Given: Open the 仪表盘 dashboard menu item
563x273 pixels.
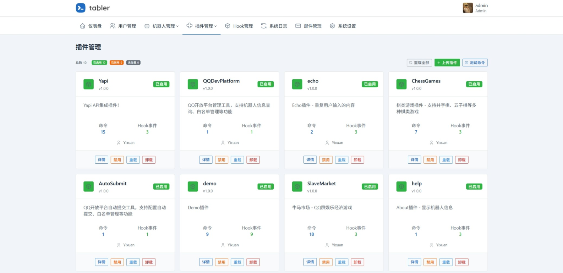Looking at the screenshot, I should coord(91,26).
